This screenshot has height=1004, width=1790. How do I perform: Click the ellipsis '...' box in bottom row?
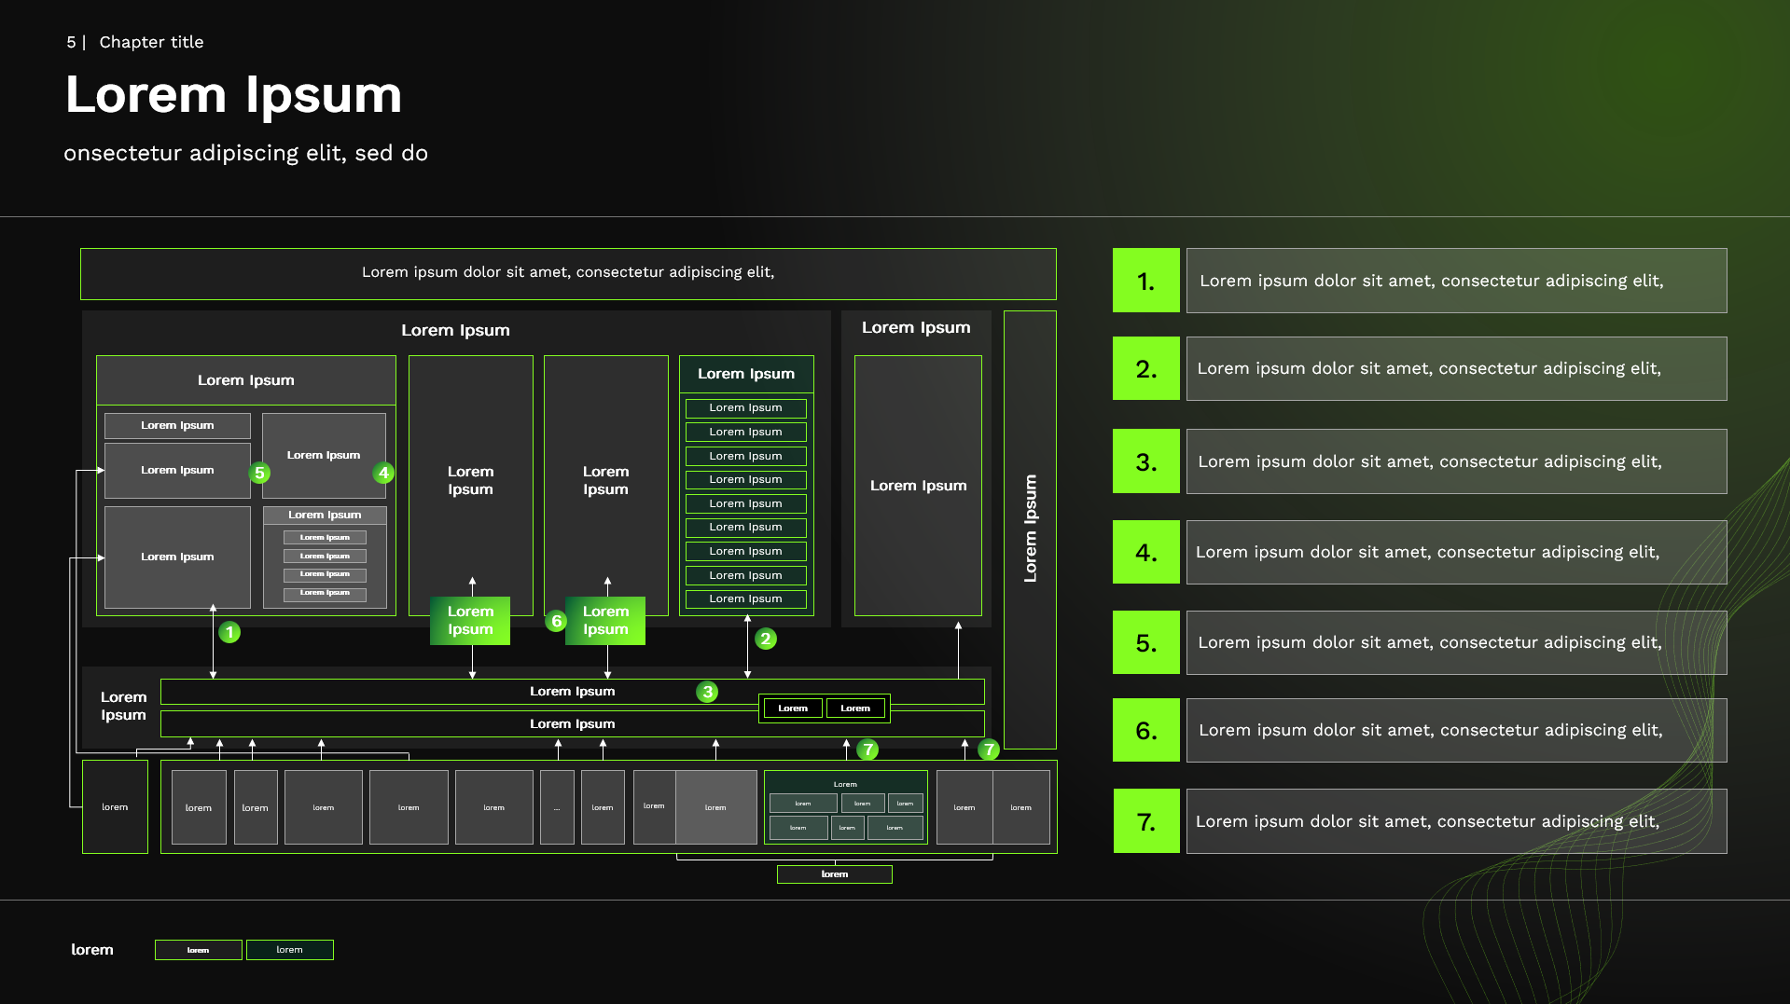[557, 807]
